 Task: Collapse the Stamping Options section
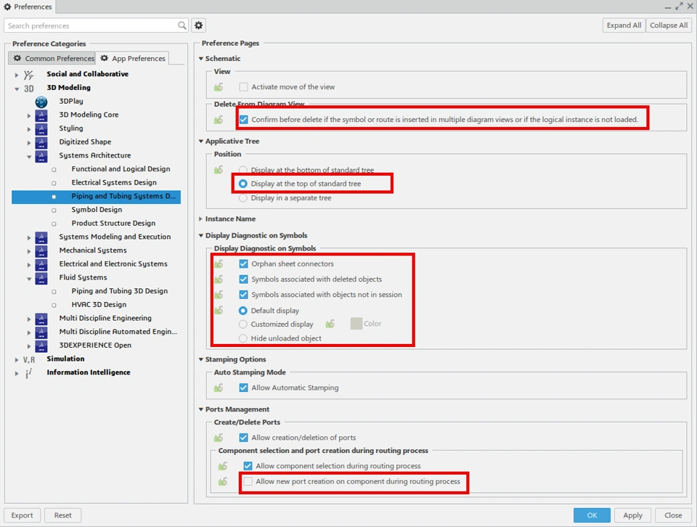[x=201, y=360]
